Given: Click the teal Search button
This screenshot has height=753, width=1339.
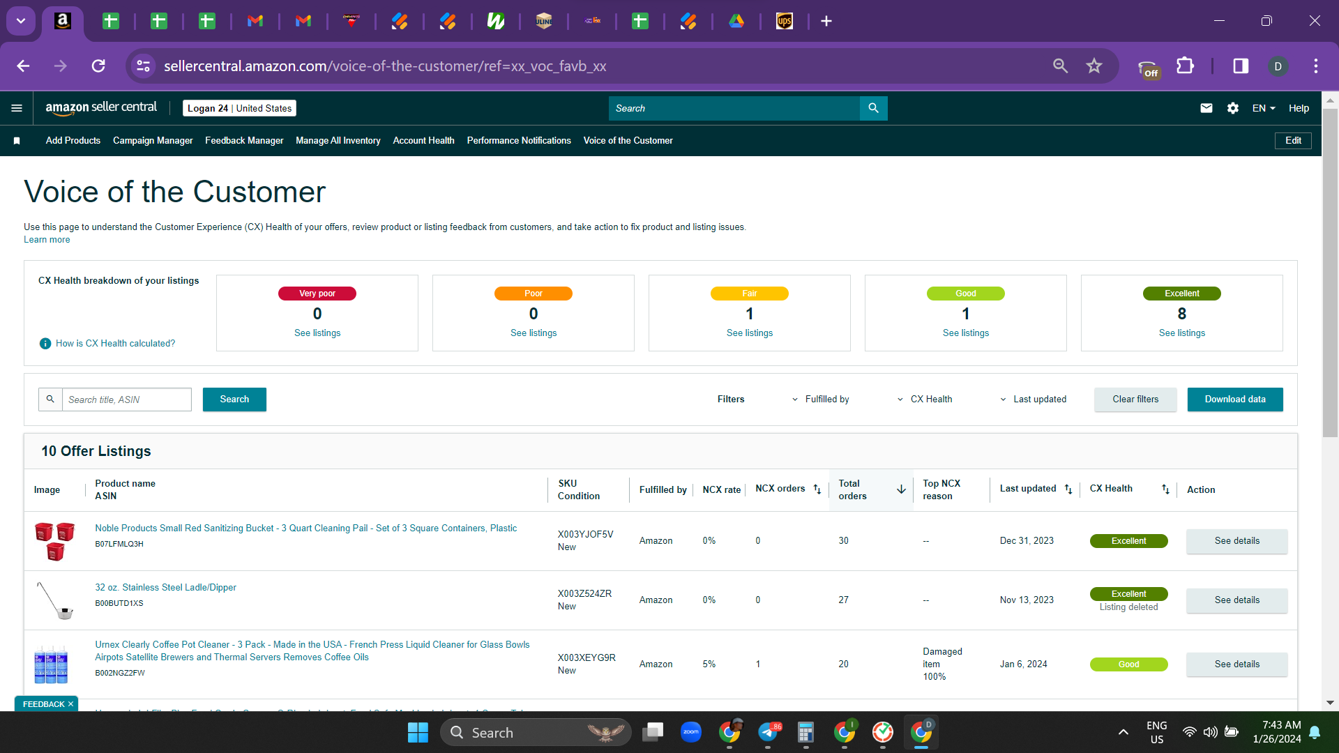Looking at the screenshot, I should coord(234,400).
